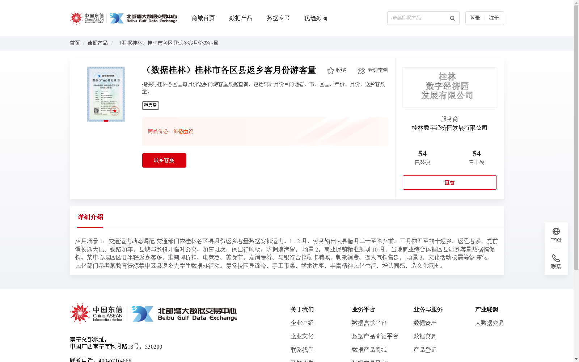Screen dimensions: 579x362
Task: Click the Beibu Gulf Data Exchange header logo
Action: coord(144,18)
